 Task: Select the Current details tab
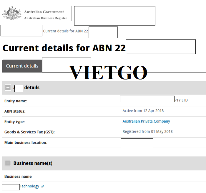click(x=22, y=66)
